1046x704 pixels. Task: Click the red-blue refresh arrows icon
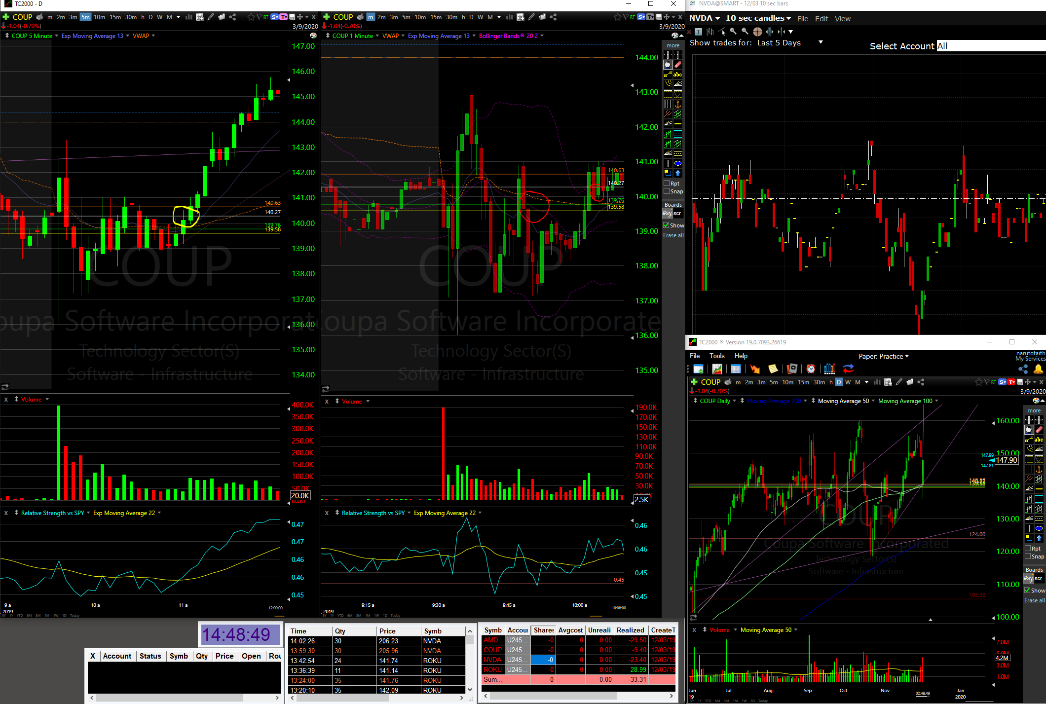[x=849, y=369]
